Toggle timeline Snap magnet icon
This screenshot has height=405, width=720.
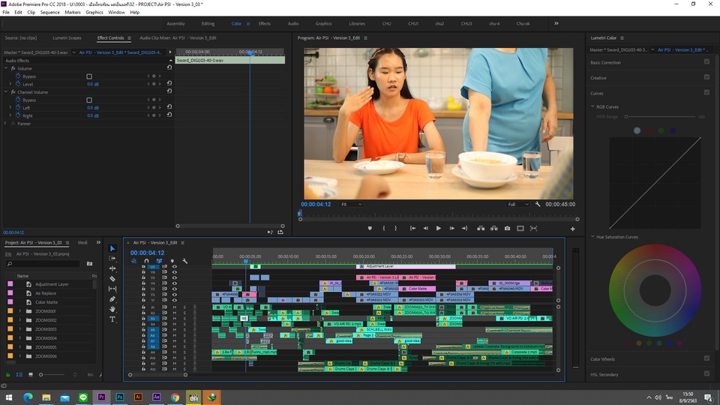pyautogui.click(x=146, y=261)
